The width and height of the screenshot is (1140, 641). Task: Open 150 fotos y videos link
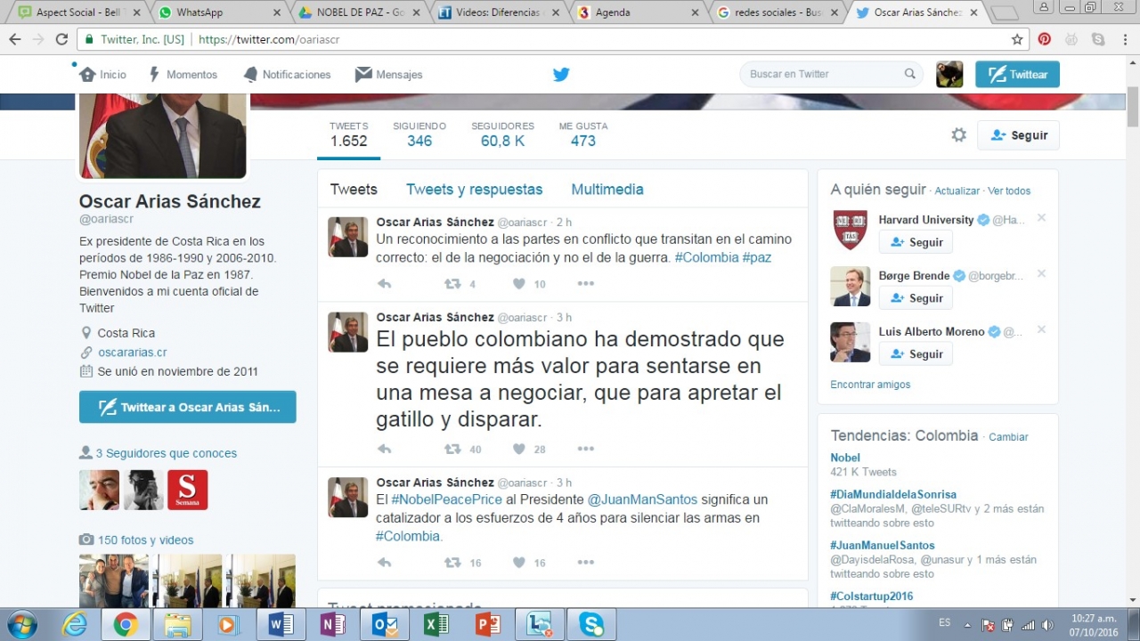tap(145, 540)
